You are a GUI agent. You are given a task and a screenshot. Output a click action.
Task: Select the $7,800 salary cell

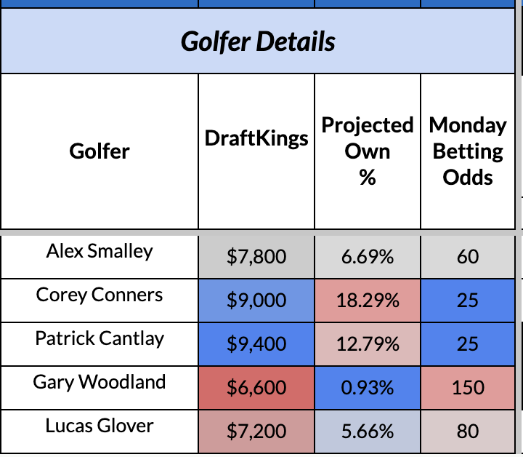(256, 257)
